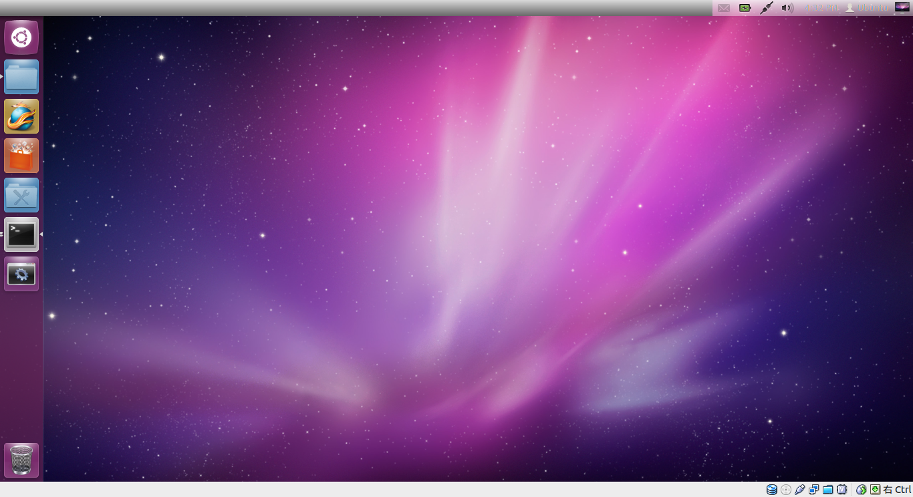Open the session monitor menu icon
The height and width of the screenshot is (497, 913).
[x=902, y=7]
